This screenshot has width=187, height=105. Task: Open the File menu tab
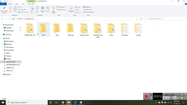coord(3,4)
